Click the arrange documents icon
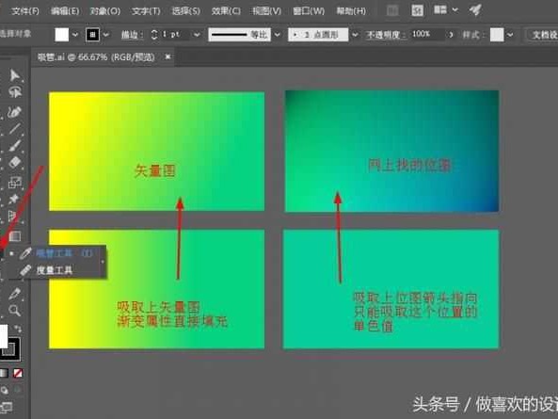558x419 pixels. [440, 9]
